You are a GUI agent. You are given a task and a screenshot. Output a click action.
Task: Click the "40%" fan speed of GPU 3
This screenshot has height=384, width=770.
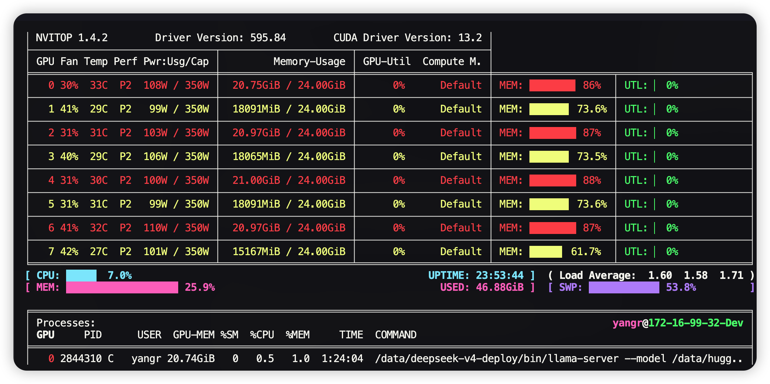pyautogui.click(x=69, y=156)
